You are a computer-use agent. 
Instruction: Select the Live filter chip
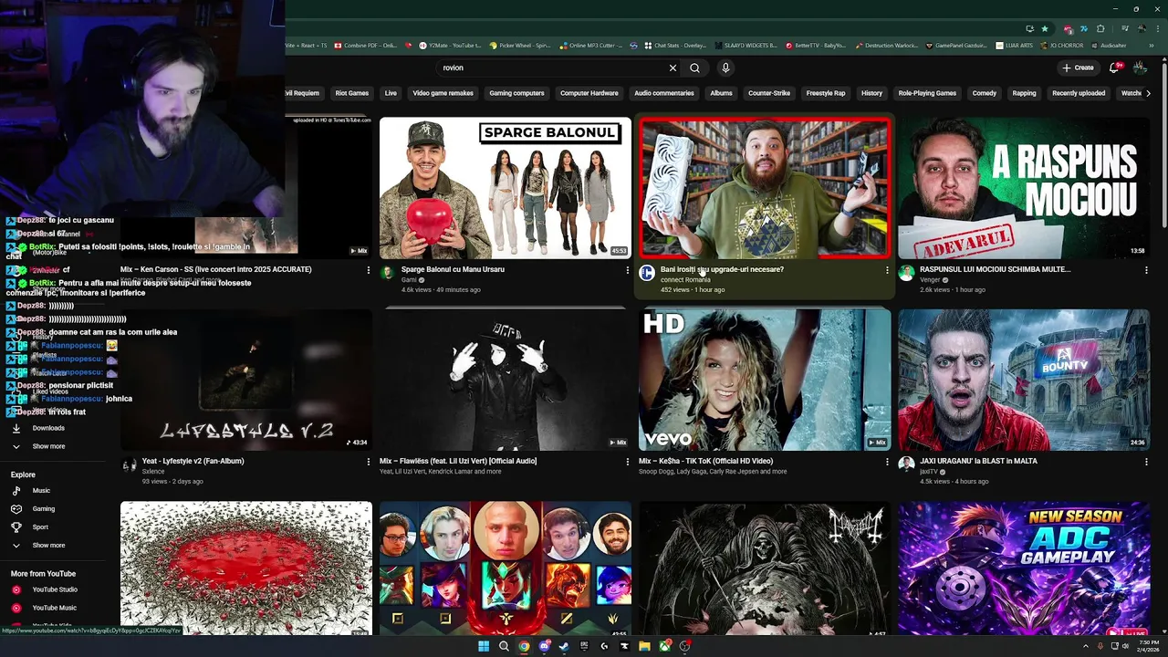(391, 93)
